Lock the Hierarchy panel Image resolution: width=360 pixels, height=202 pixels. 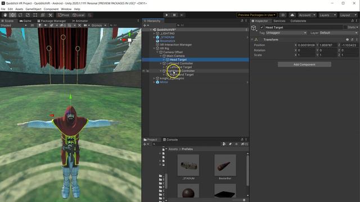(242, 21)
